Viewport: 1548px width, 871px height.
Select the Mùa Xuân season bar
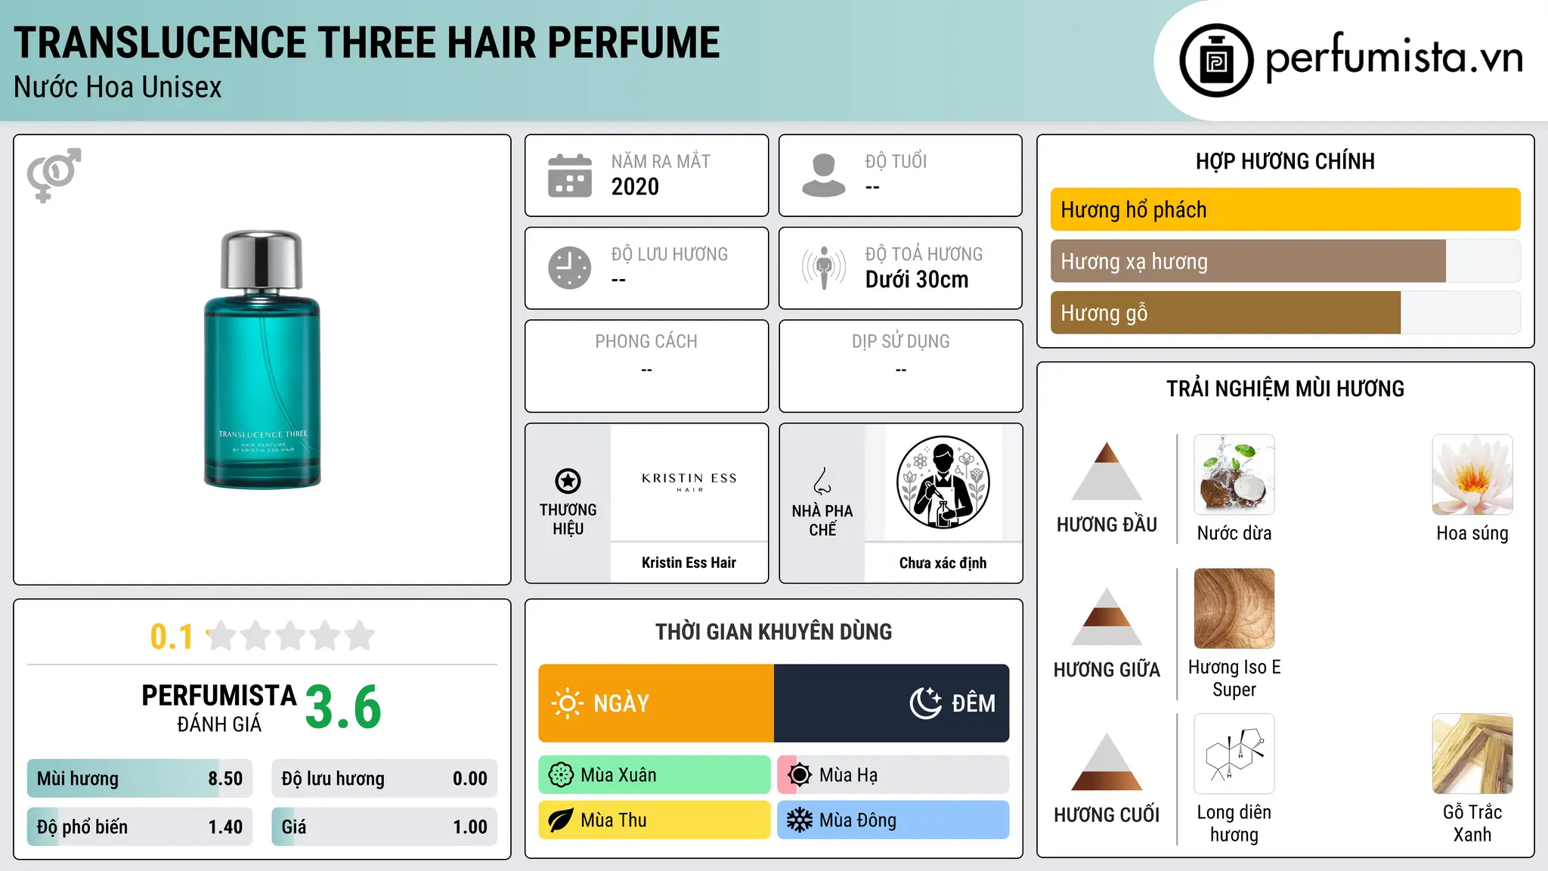coord(655,775)
